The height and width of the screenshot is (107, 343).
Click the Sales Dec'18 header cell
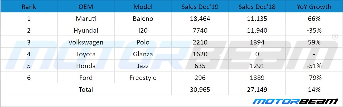[x=257, y=7]
